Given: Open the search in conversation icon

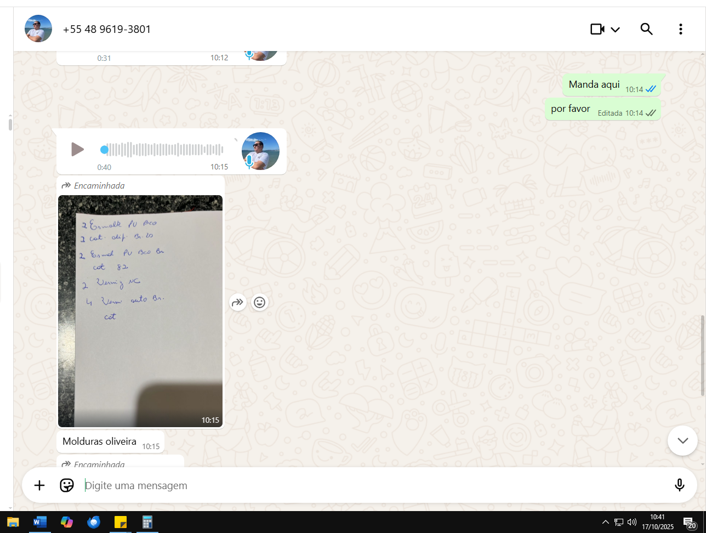Looking at the screenshot, I should click(646, 29).
